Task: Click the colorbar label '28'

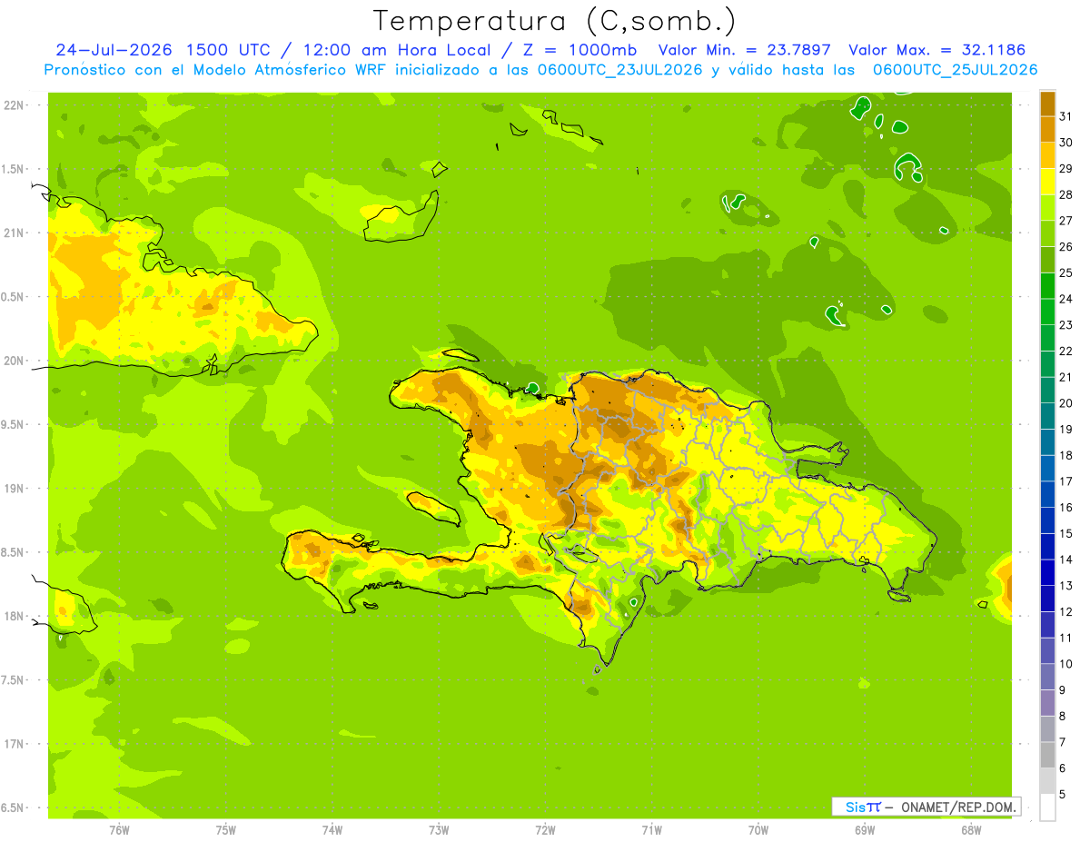Action: (1066, 194)
